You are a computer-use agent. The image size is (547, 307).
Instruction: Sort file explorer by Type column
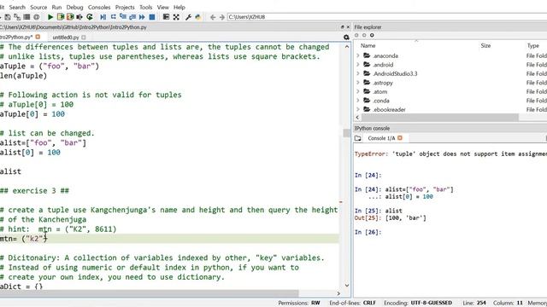(533, 45)
